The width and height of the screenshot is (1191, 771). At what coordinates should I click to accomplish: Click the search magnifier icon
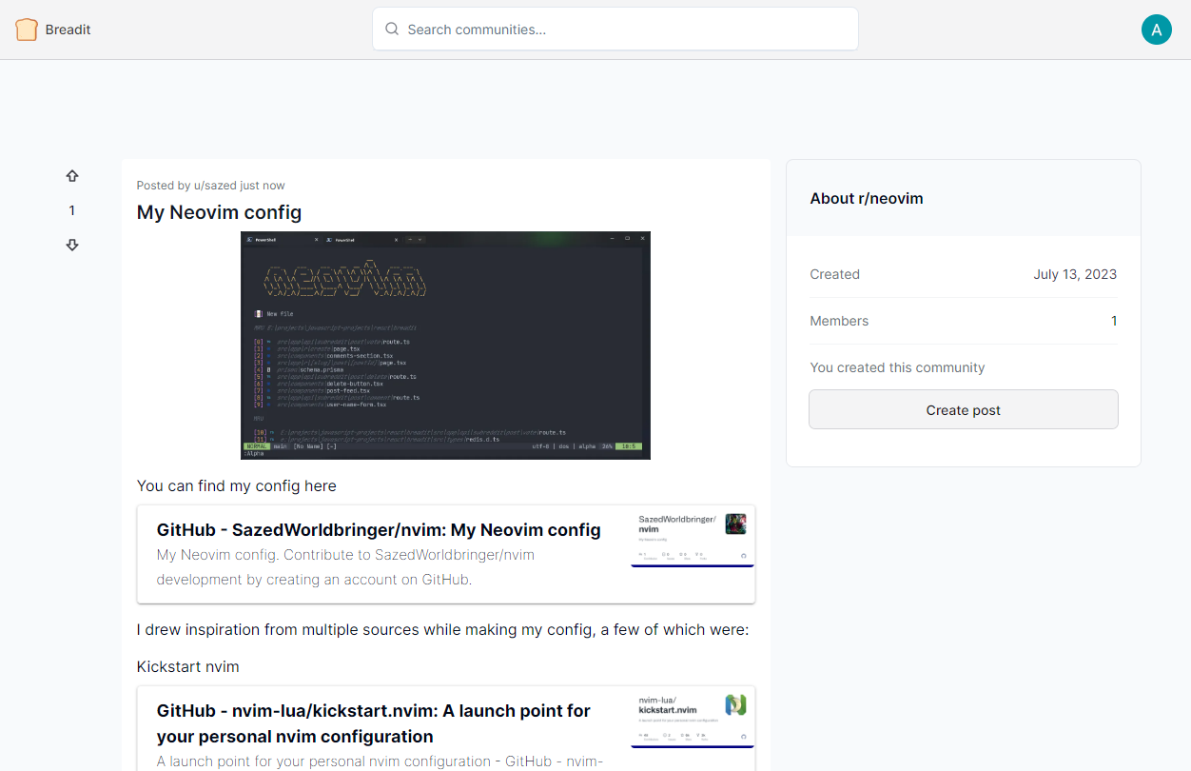tap(392, 30)
